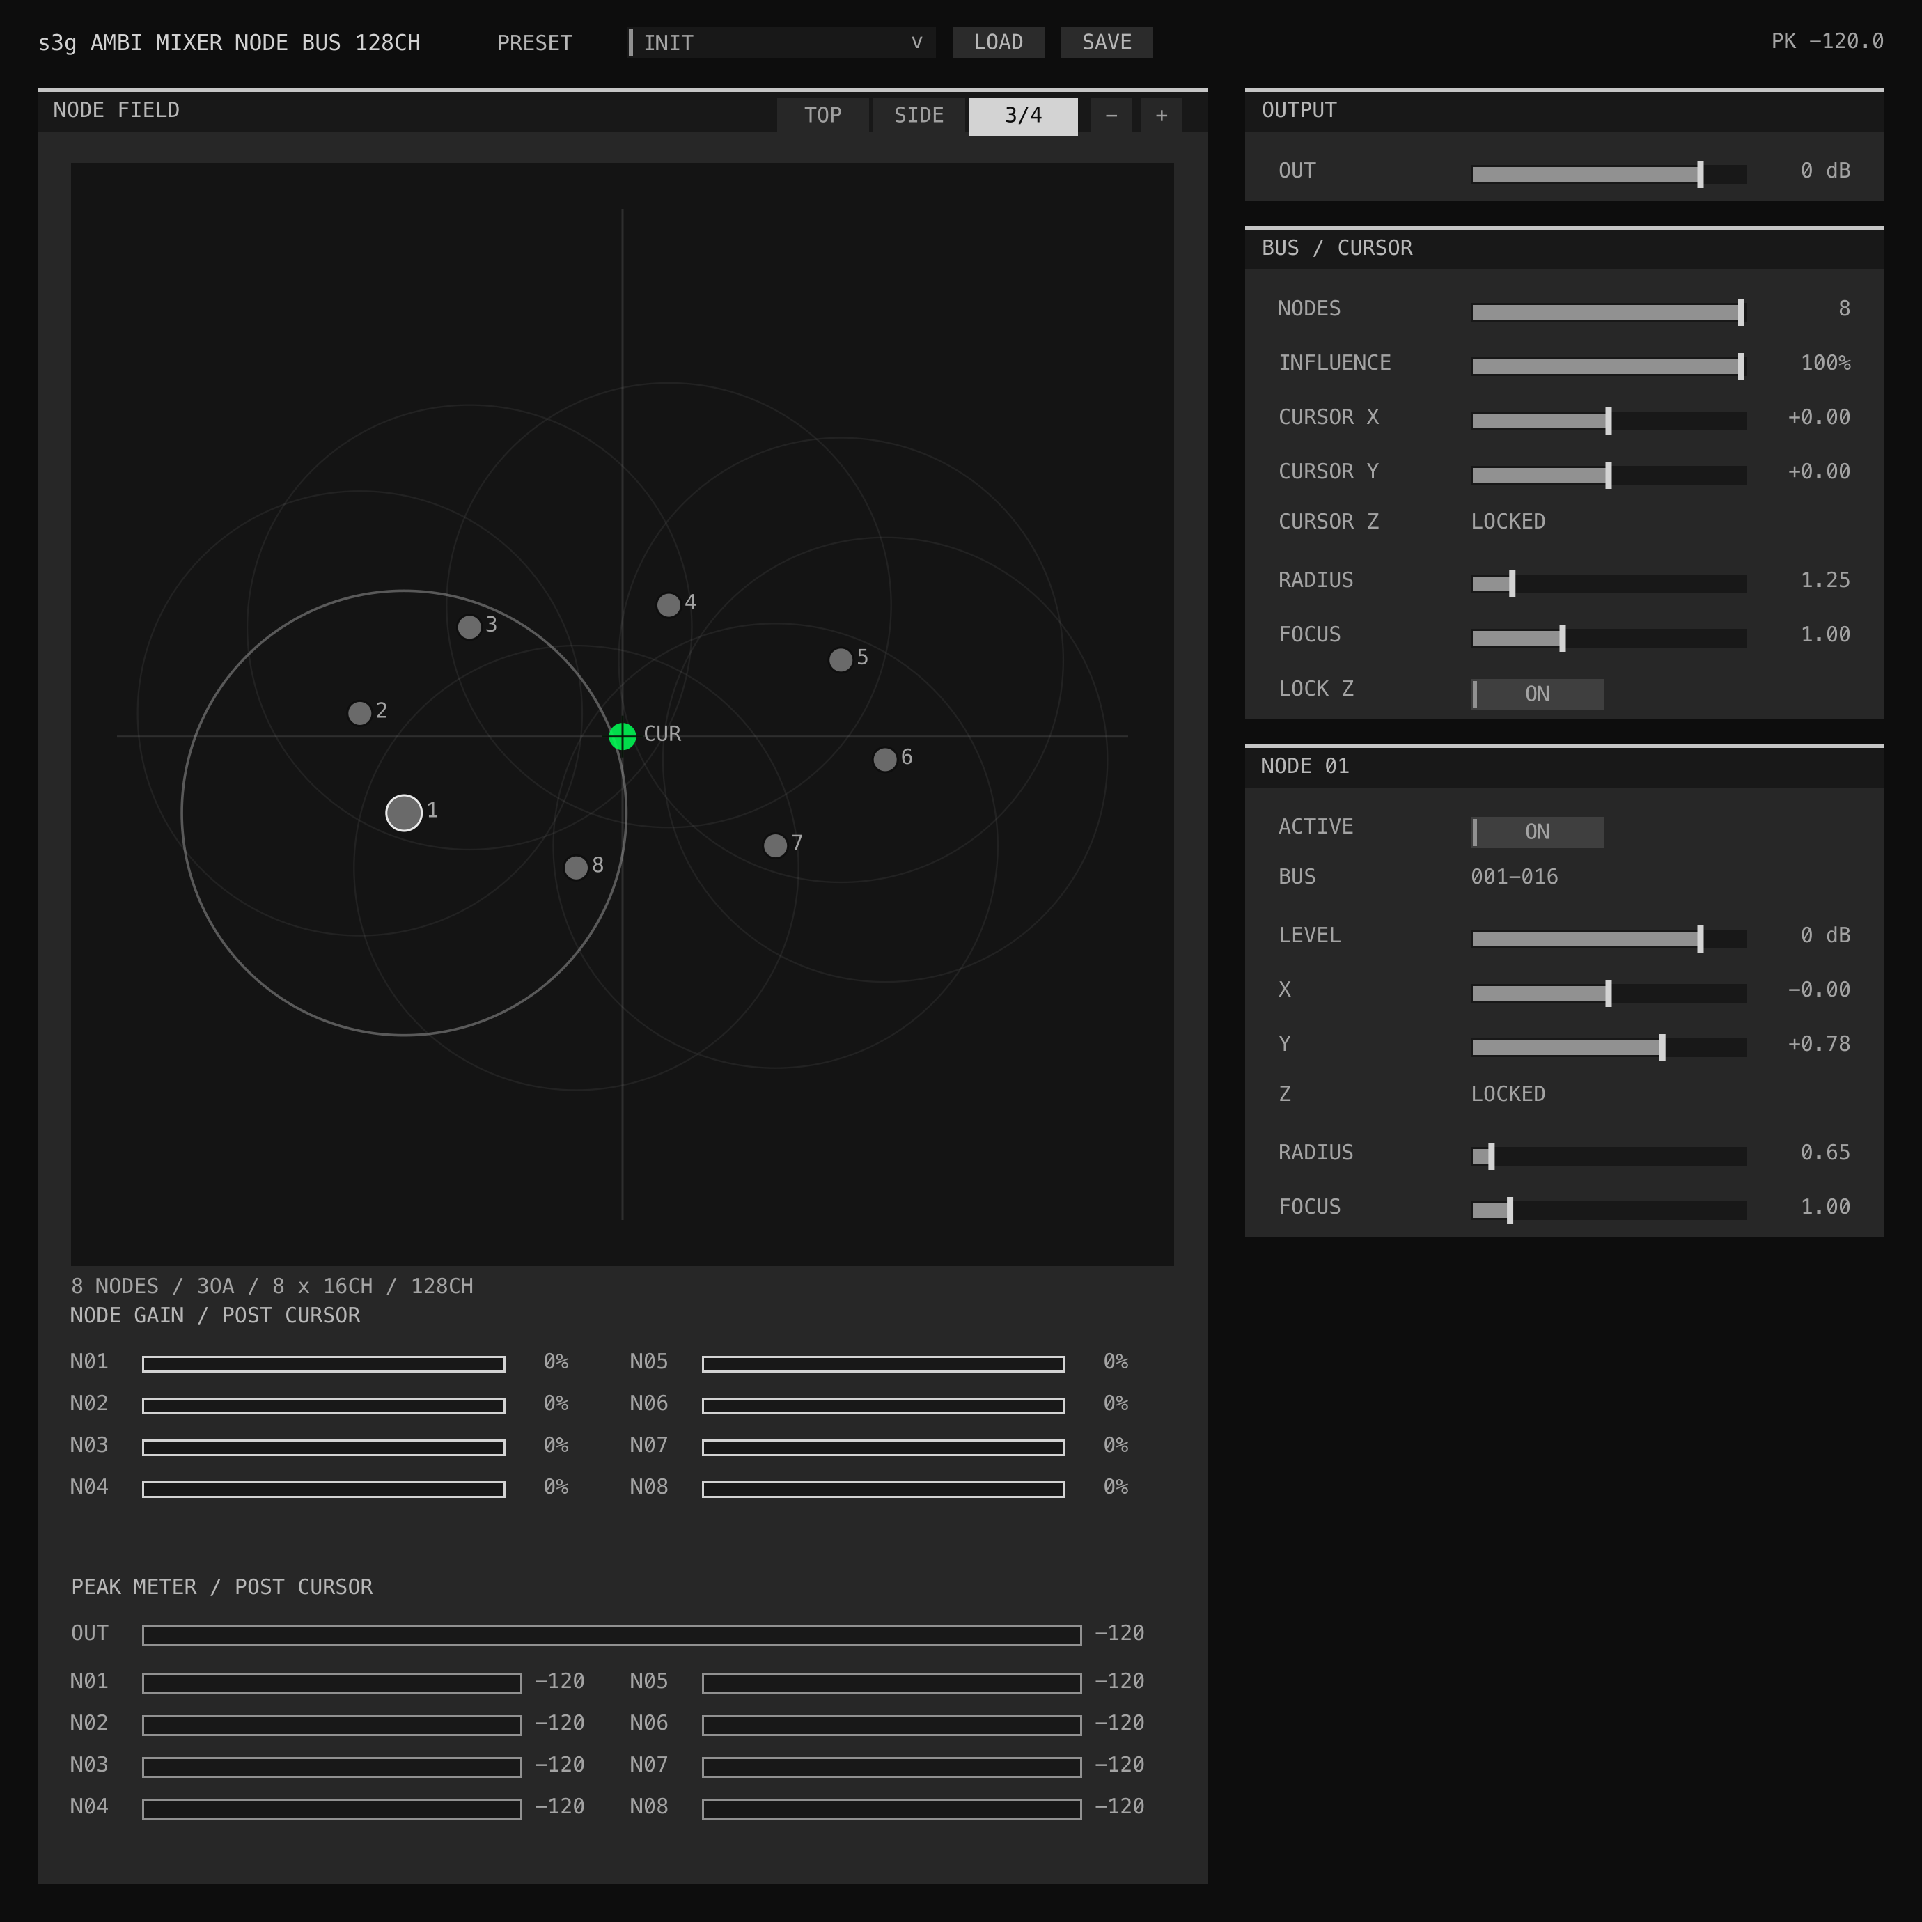This screenshot has width=1922, height=1922.
Task: Adjust Node 01 FOCUS slider
Action: (x=1609, y=1211)
